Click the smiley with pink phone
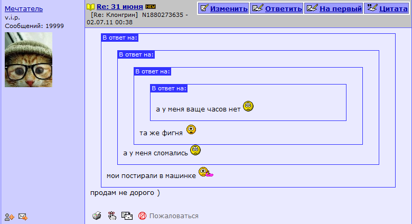412x224 pixels. [x=206, y=172]
